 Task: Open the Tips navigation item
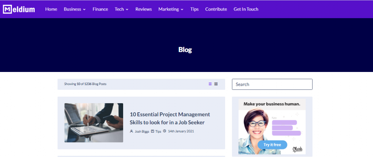pyautogui.click(x=195, y=9)
